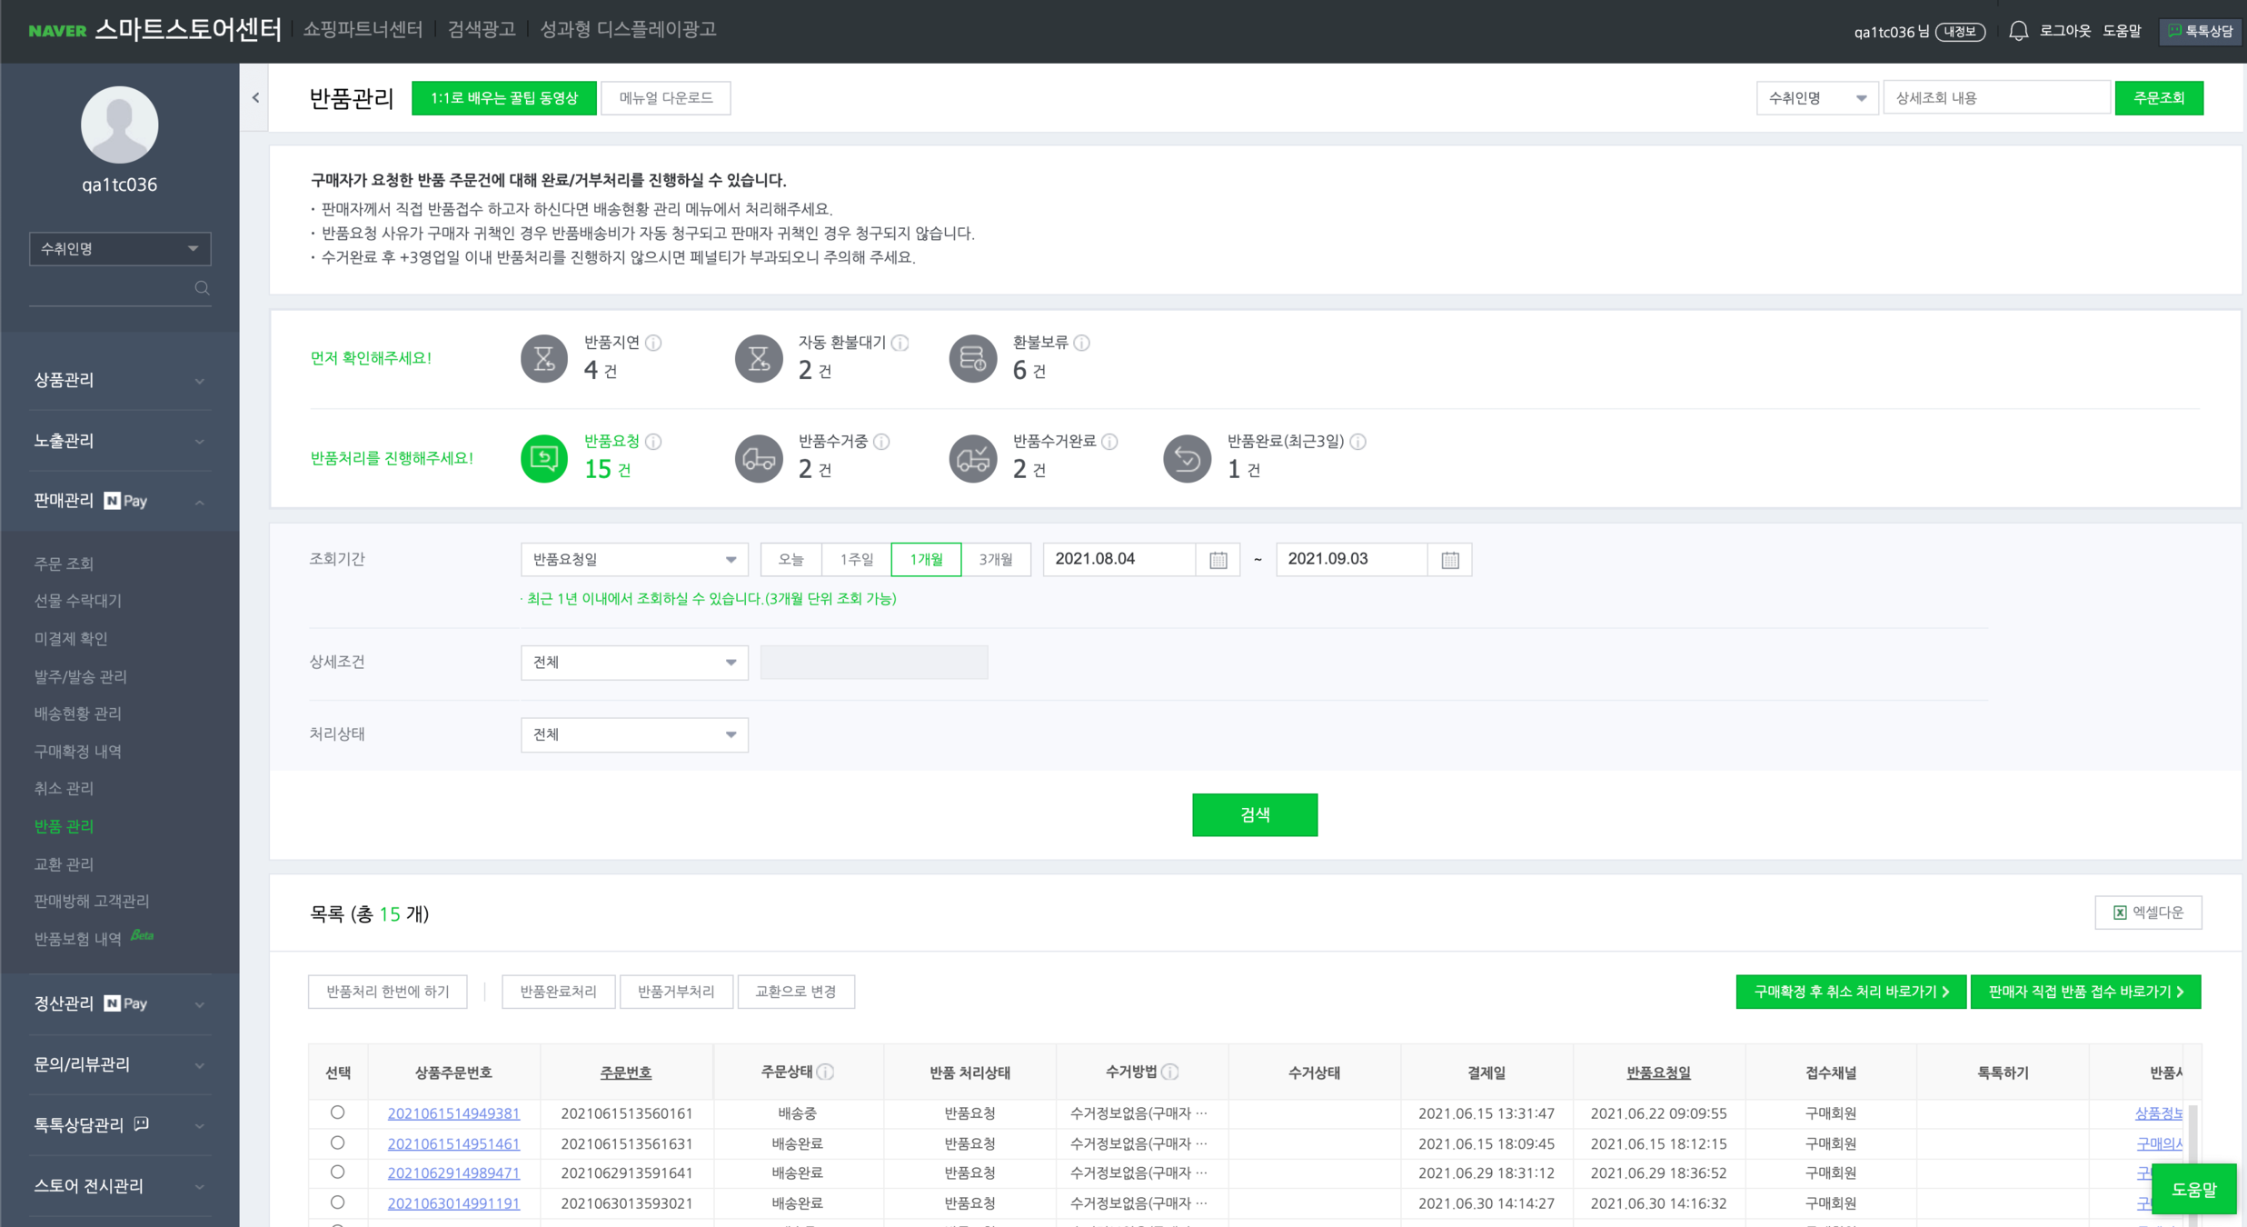The width and height of the screenshot is (2247, 1227).
Task: Click the 반품지연 hourglass icon
Action: click(x=543, y=358)
